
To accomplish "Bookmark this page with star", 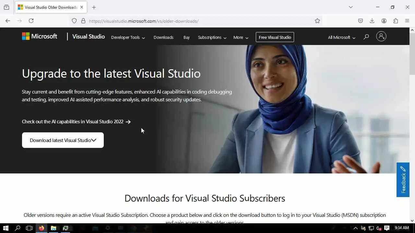I will point(317,21).
